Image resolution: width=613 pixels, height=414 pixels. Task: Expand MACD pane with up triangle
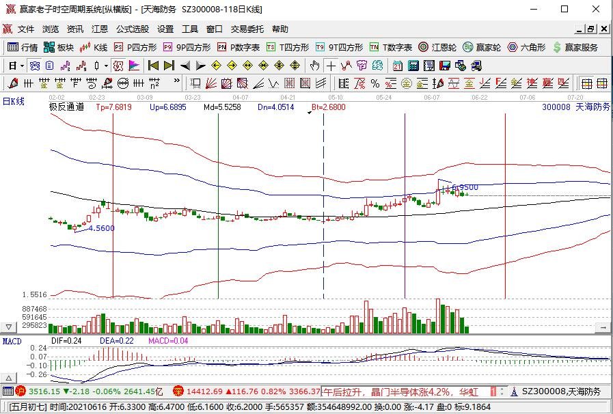point(9,378)
